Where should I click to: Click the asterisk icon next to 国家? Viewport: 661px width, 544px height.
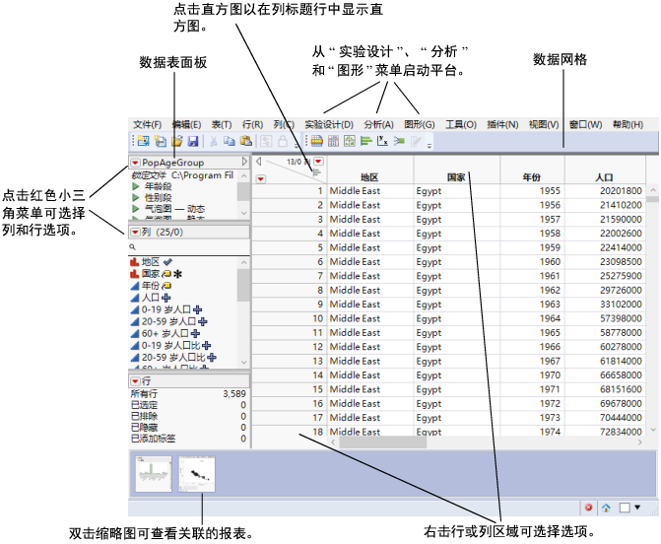[178, 274]
